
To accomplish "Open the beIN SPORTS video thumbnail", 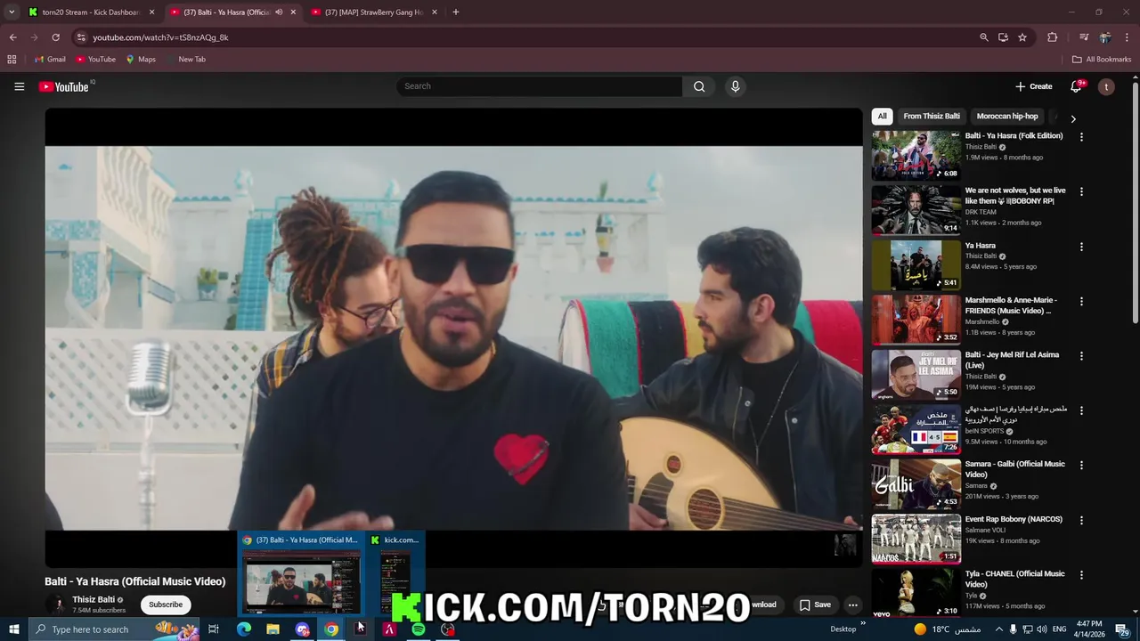I will tap(916, 428).
